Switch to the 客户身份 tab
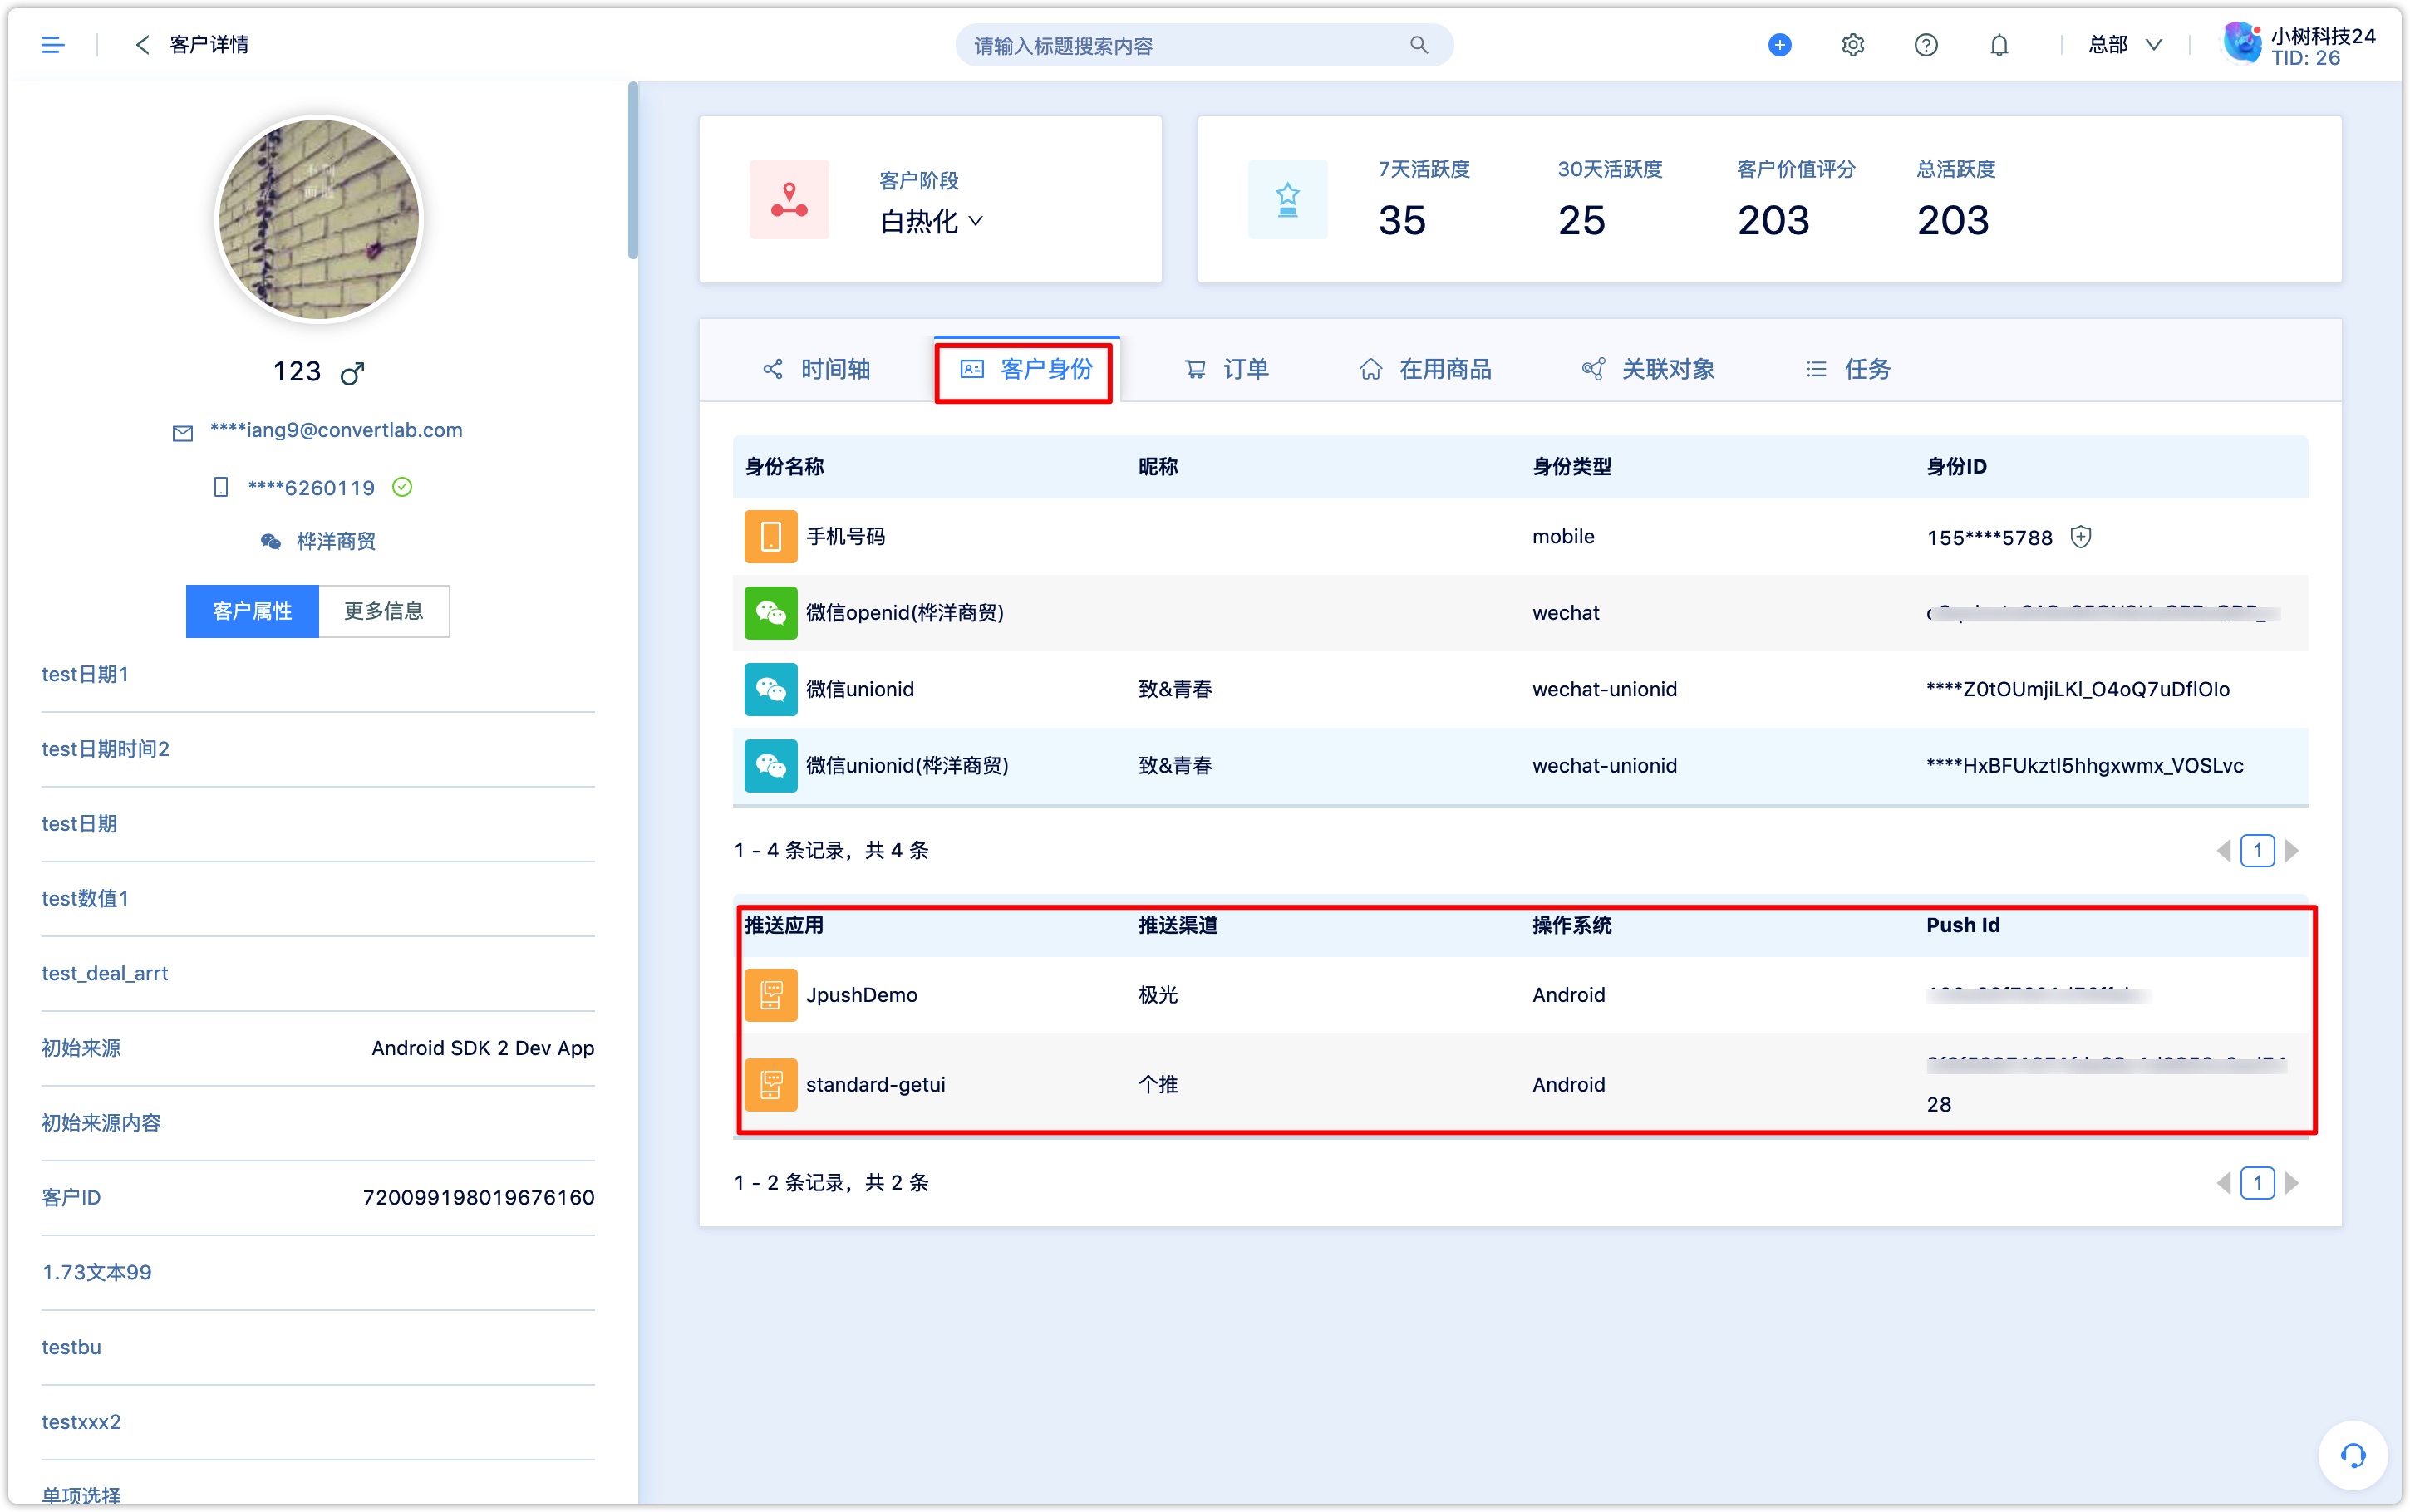The width and height of the screenshot is (2410, 1512). [1026, 369]
